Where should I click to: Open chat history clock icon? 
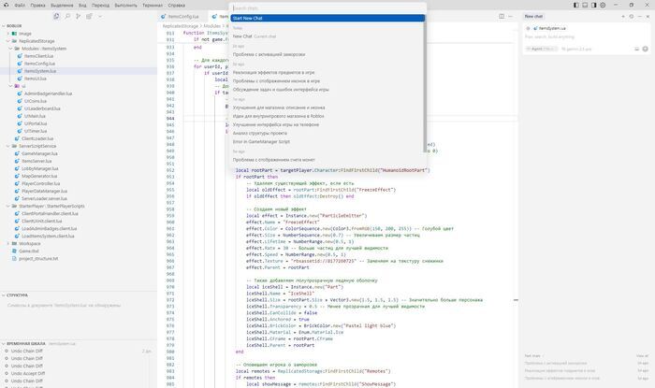tap(632, 16)
